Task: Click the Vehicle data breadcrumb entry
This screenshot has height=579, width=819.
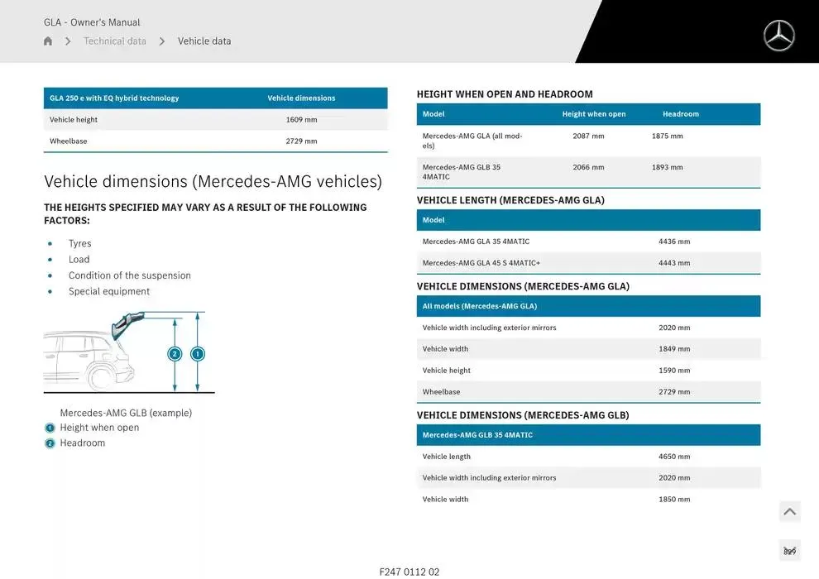Action: [x=204, y=41]
